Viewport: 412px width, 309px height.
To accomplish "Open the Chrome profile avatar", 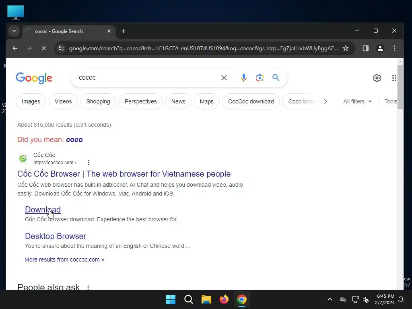I will [380, 48].
